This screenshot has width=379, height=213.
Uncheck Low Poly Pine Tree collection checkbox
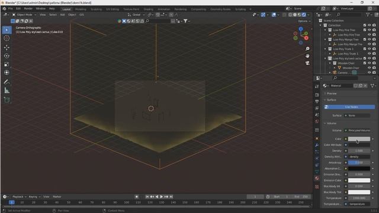coord(365,30)
